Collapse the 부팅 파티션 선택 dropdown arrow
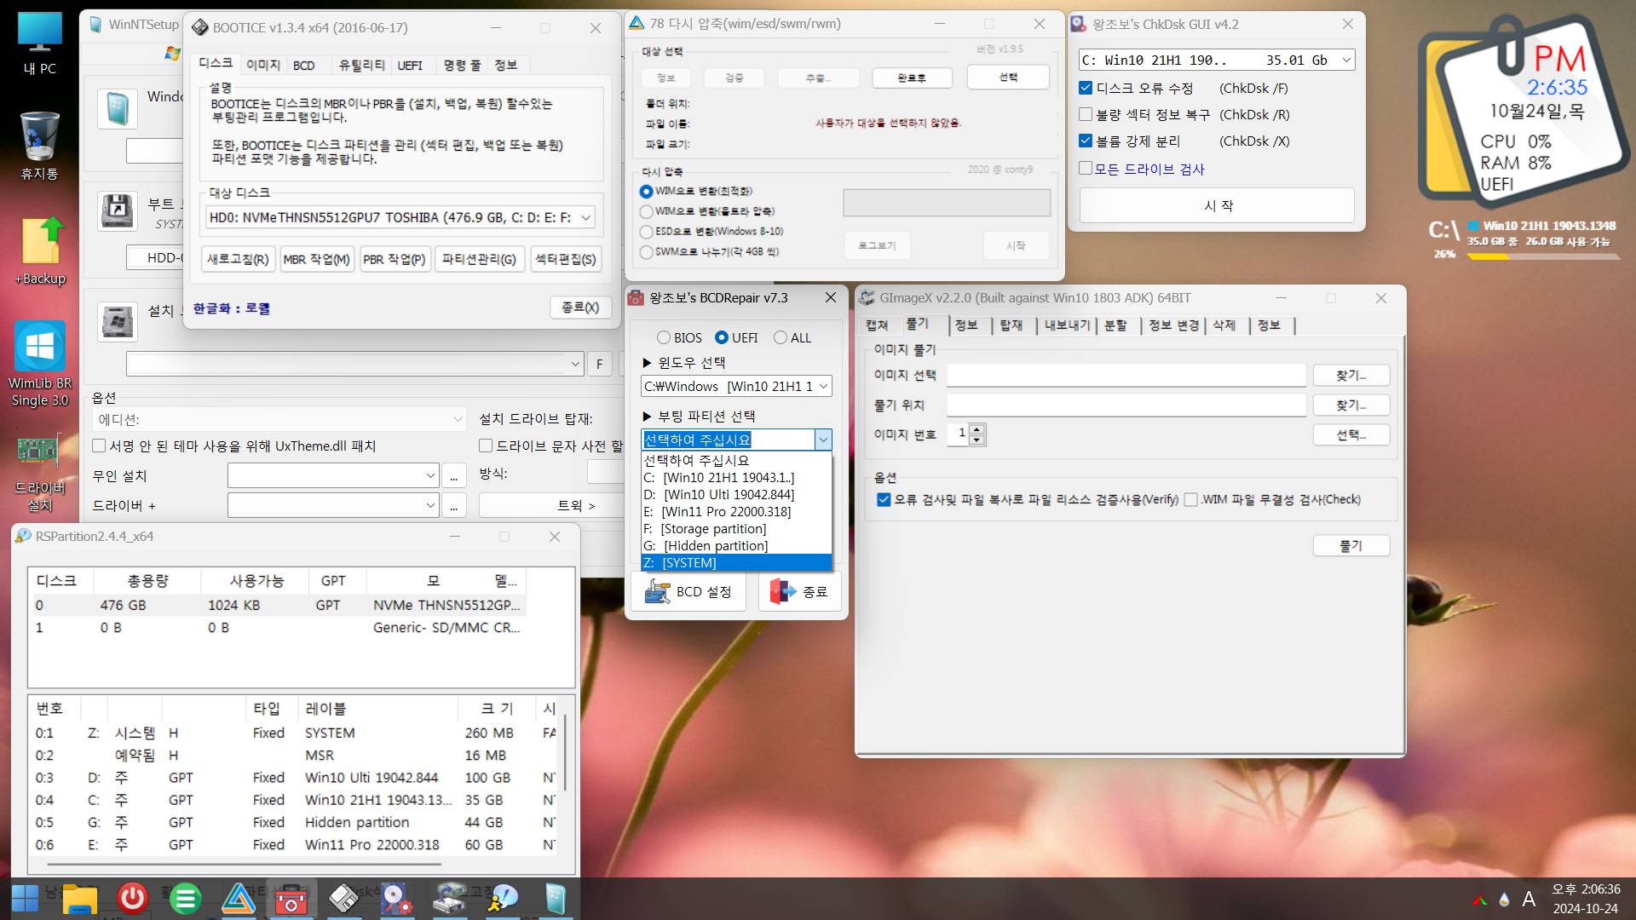This screenshot has width=1636, height=920. [823, 440]
